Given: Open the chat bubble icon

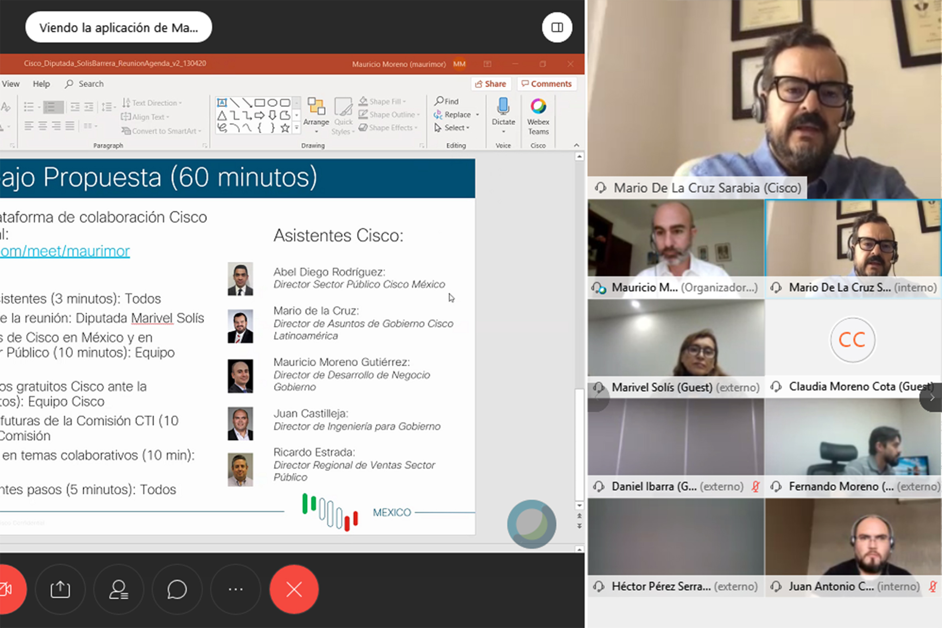Looking at the screenshot, I should pos(177,589).
